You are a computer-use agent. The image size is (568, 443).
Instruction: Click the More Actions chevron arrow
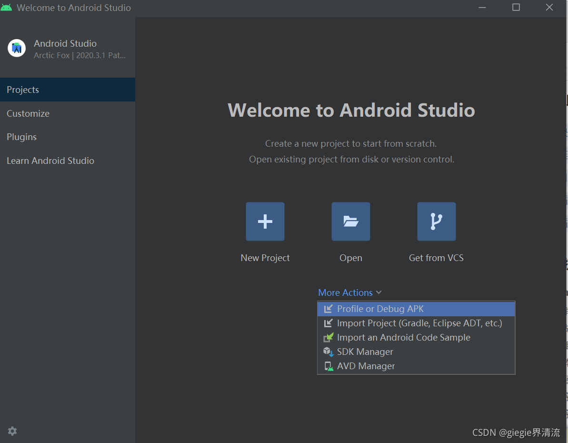coord(379,292)
